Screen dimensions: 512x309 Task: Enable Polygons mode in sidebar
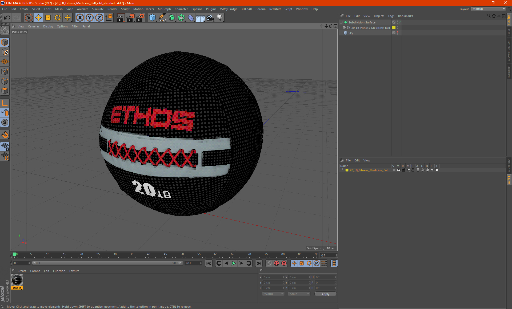(5, 91)
